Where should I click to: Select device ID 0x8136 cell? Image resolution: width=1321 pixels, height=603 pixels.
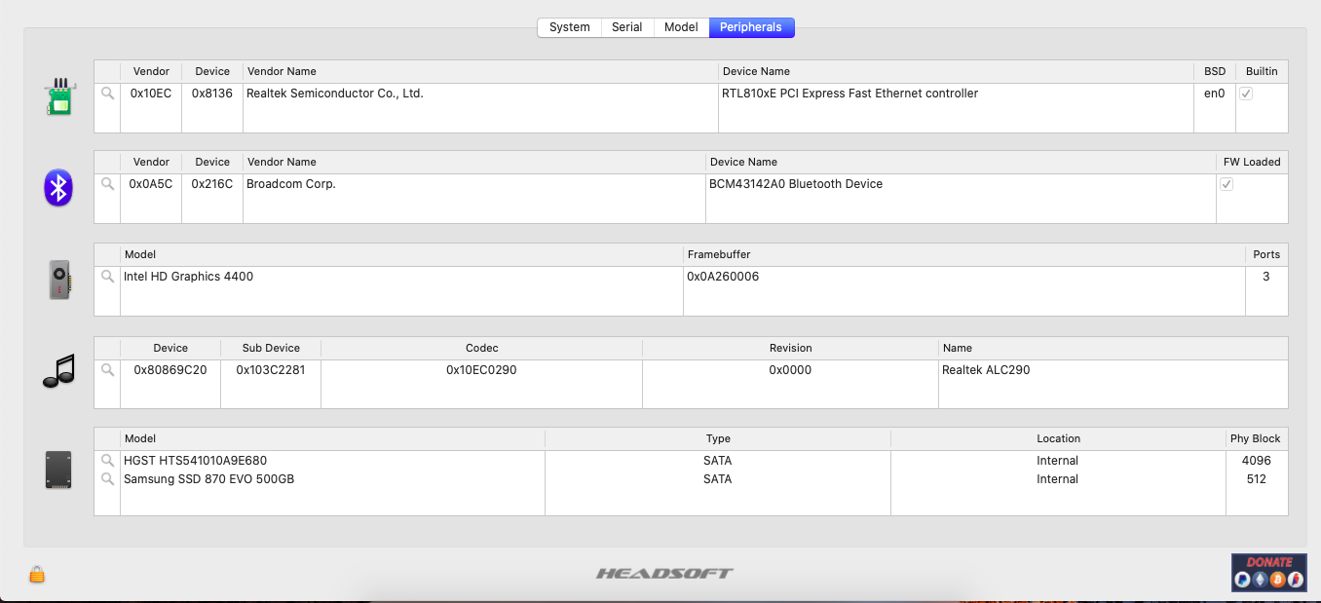[212, 94]
